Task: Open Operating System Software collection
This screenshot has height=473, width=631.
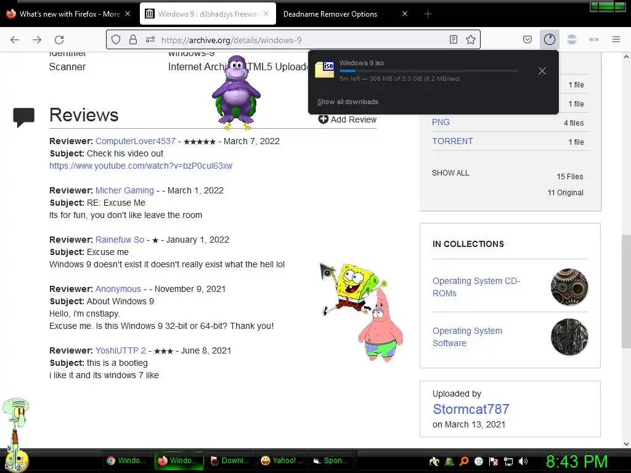Action: point(467,337)
